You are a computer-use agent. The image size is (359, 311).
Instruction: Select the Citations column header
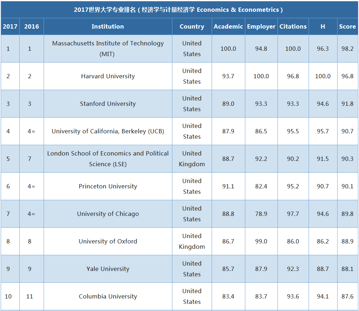click(x=293, y=26)
